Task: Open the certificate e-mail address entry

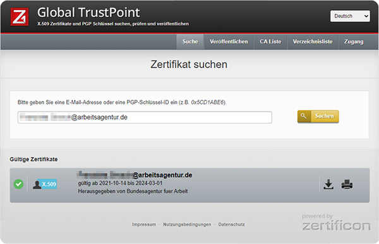Action: (135, 175)
